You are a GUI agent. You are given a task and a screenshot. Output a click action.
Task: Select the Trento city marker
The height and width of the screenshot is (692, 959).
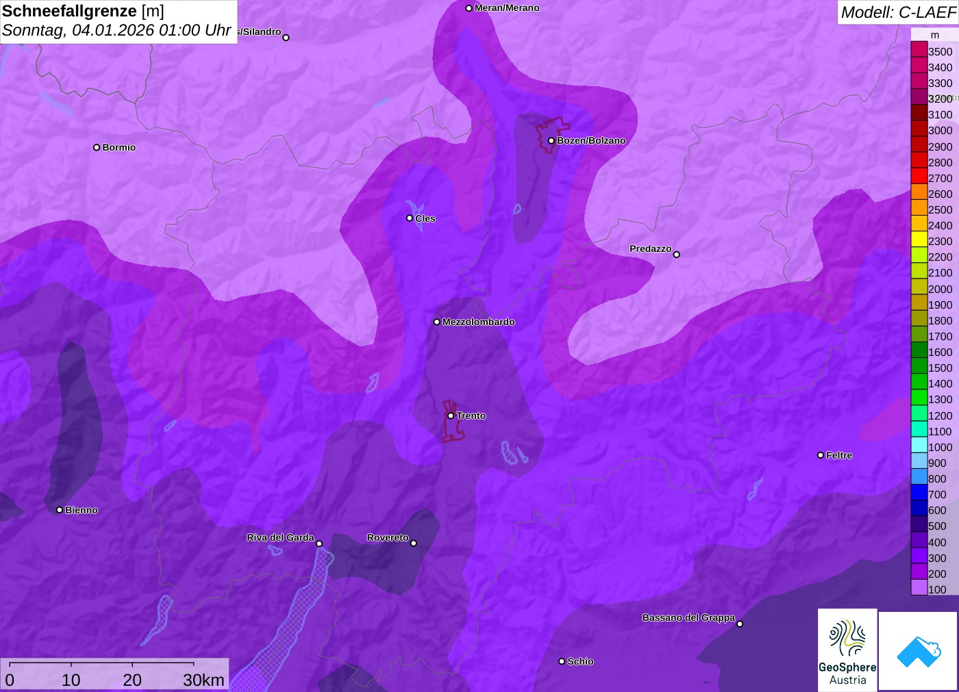coord(451,415)
